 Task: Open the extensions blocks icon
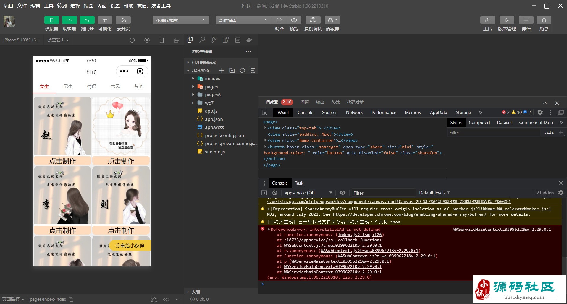[x=226, y=40]
